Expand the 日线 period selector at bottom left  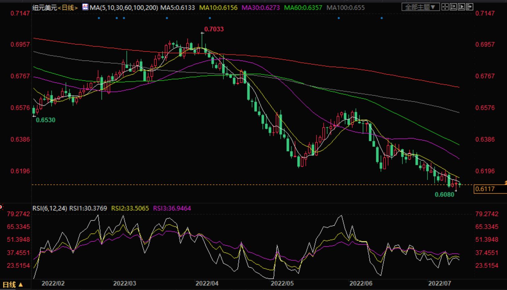pyautogui.click(x=13, y=285)
